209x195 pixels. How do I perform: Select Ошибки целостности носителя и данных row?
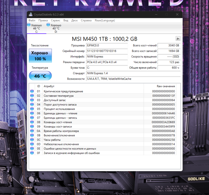click(70, 149)
